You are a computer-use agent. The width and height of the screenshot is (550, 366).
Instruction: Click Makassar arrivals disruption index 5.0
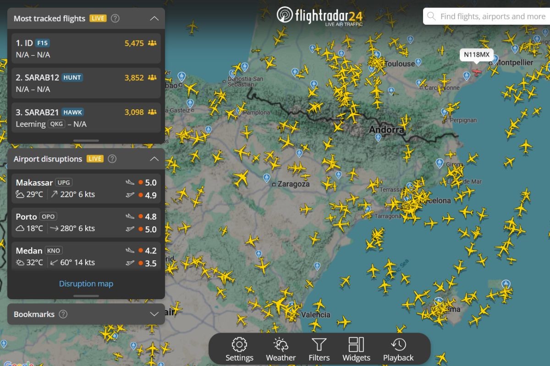click(151, 183)
